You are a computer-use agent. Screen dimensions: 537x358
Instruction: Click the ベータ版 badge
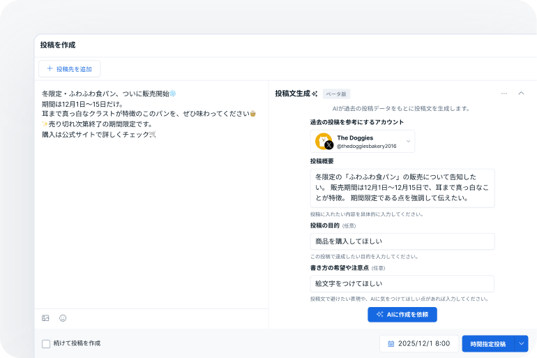[335, 94]
